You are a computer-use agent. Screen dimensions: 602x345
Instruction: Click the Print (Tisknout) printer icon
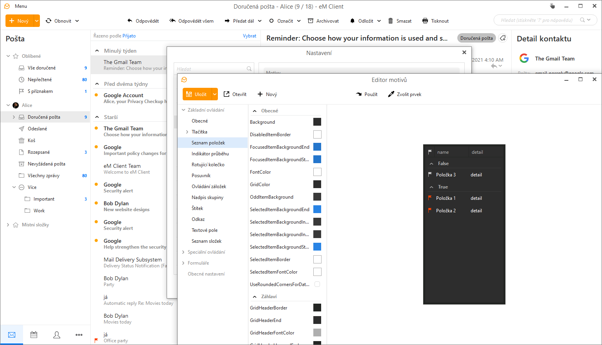pyautogui.click(x=425, y=21)
